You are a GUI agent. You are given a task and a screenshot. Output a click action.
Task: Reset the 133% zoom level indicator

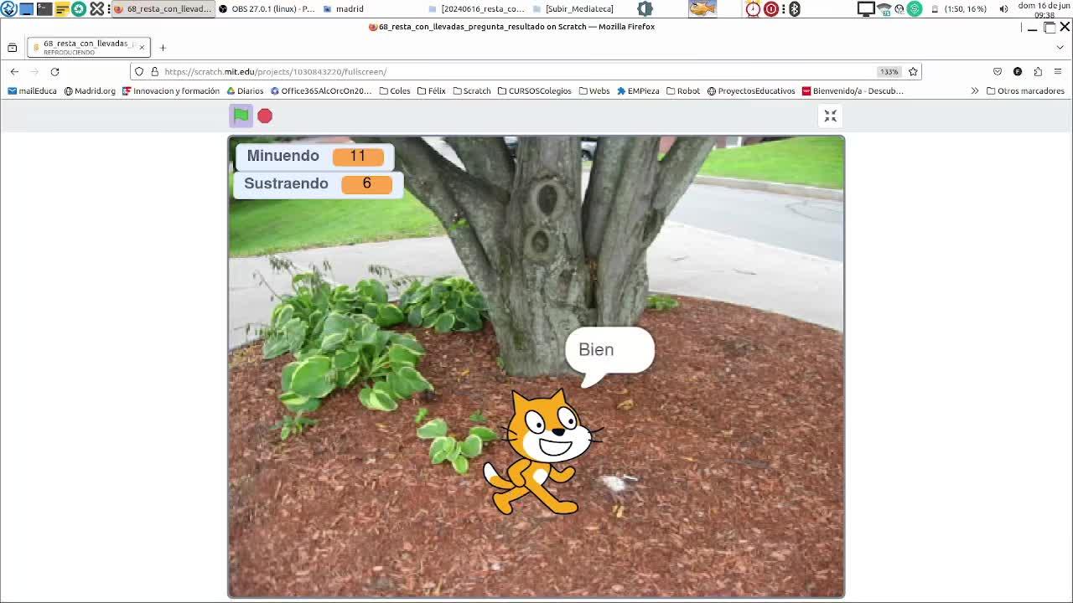pyautogui.click(x=889, y=72)
